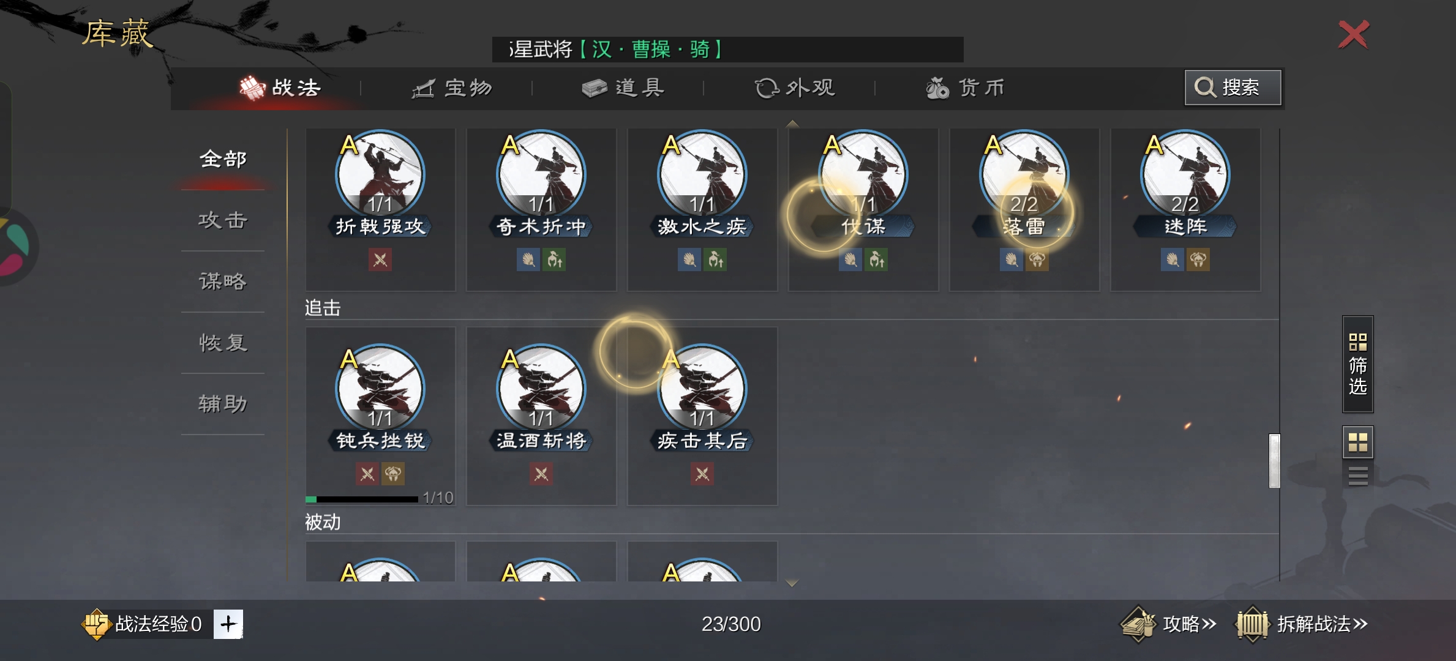Switch to list view layout
Screen dimensions: 1456x661
(1358, 476)
